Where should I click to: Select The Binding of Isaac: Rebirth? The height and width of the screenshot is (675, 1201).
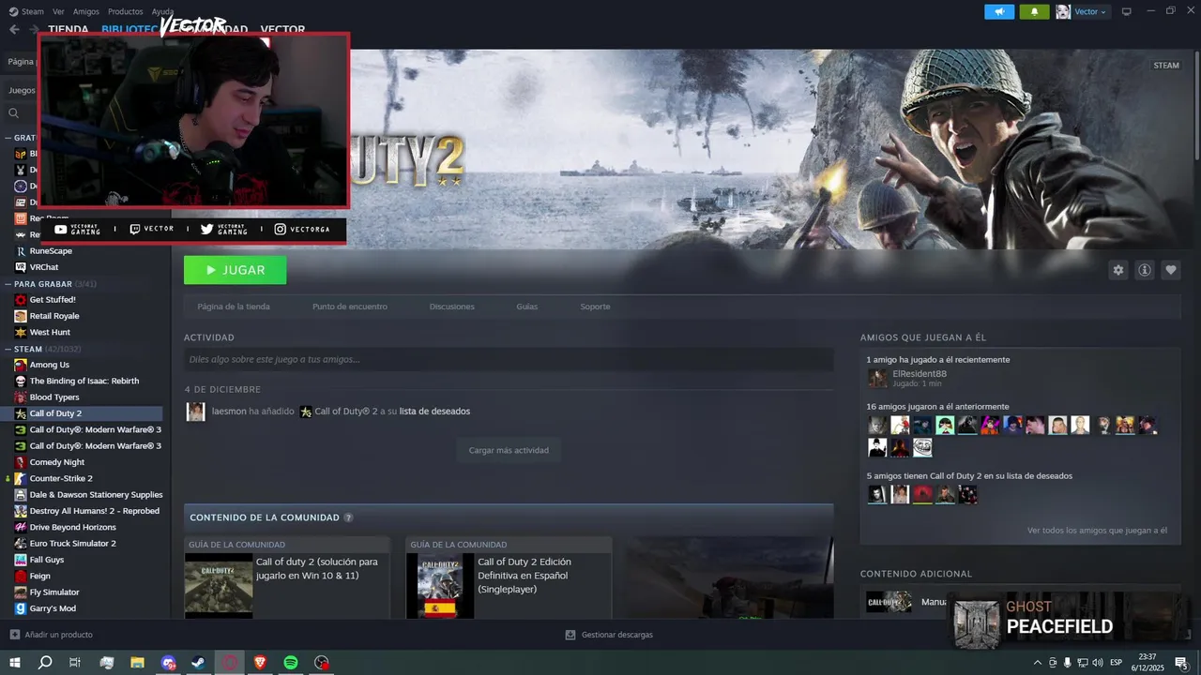point(84,381)
